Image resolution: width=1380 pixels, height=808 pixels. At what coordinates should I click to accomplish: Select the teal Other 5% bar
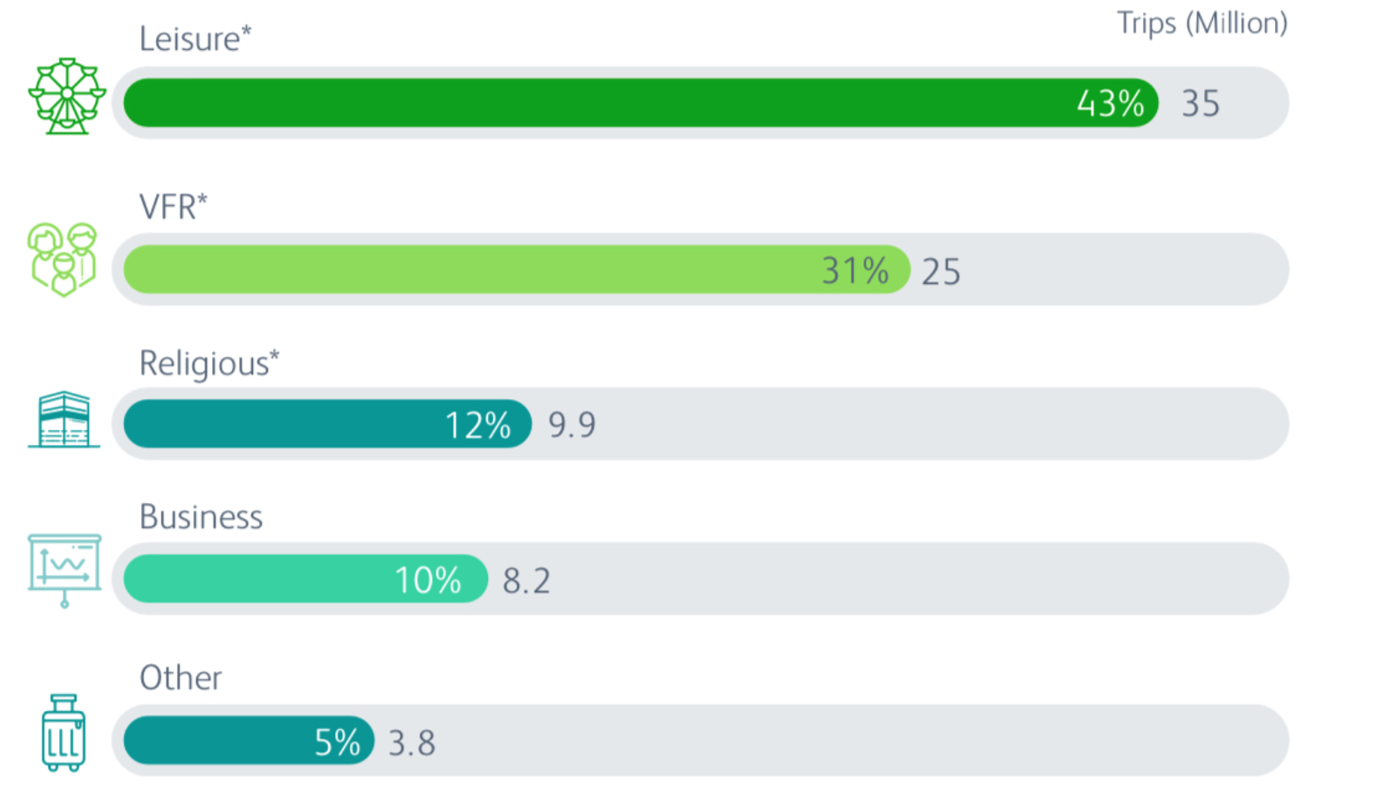[248, 740]
